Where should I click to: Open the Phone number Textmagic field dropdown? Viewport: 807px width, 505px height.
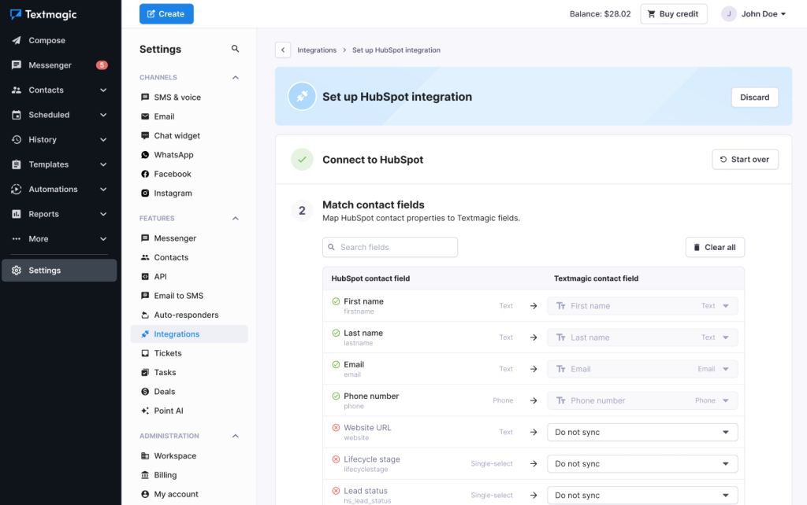(642, 400)
